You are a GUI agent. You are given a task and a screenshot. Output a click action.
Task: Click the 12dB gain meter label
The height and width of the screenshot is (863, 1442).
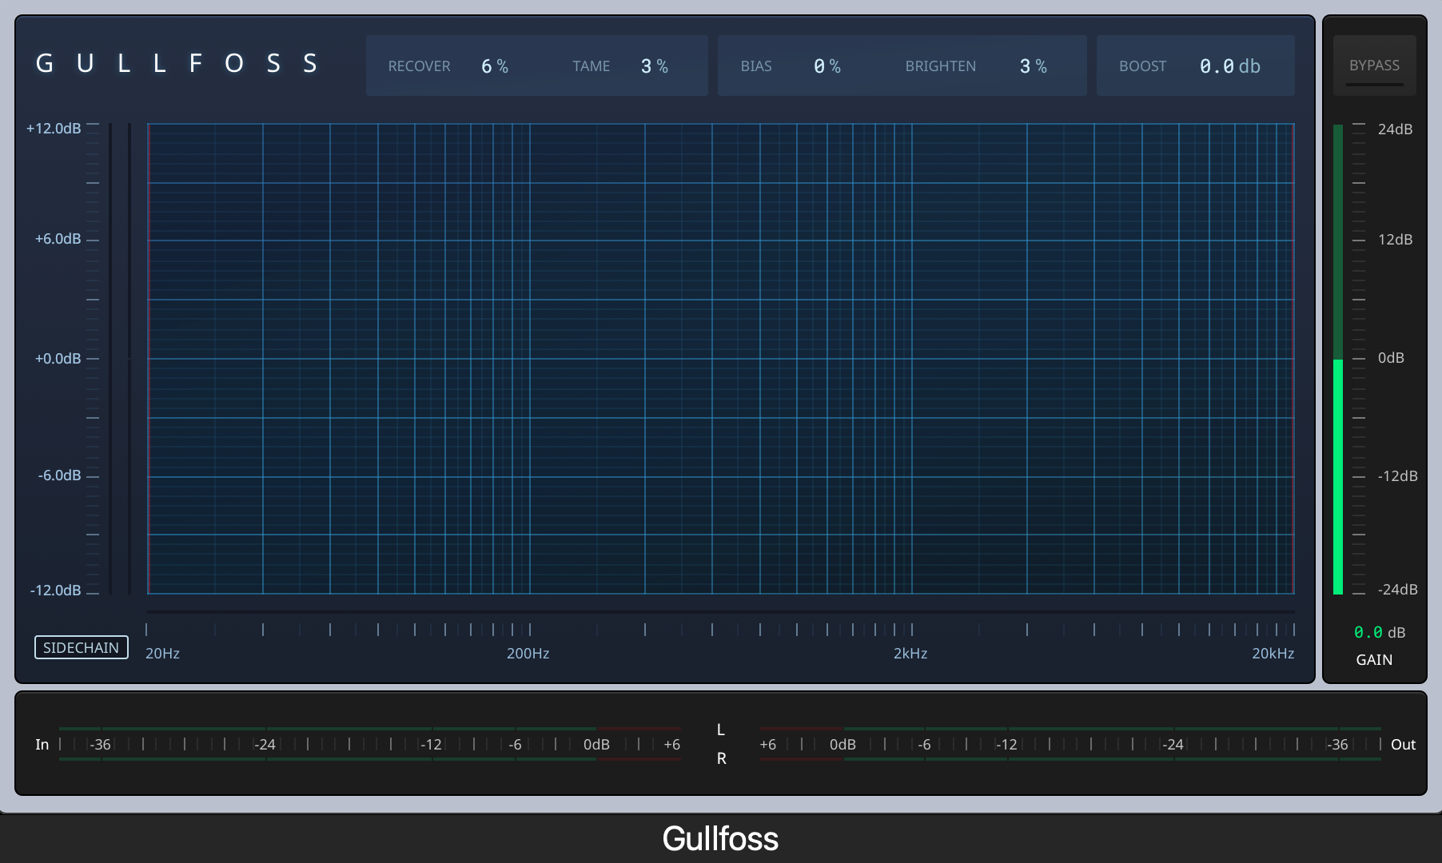(x=1395, y=240)
